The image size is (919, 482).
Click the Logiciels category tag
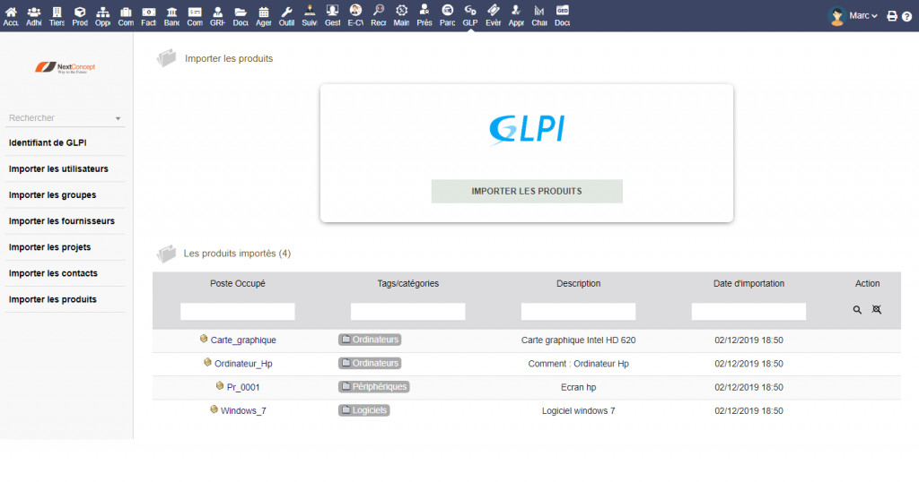[364, 410]
